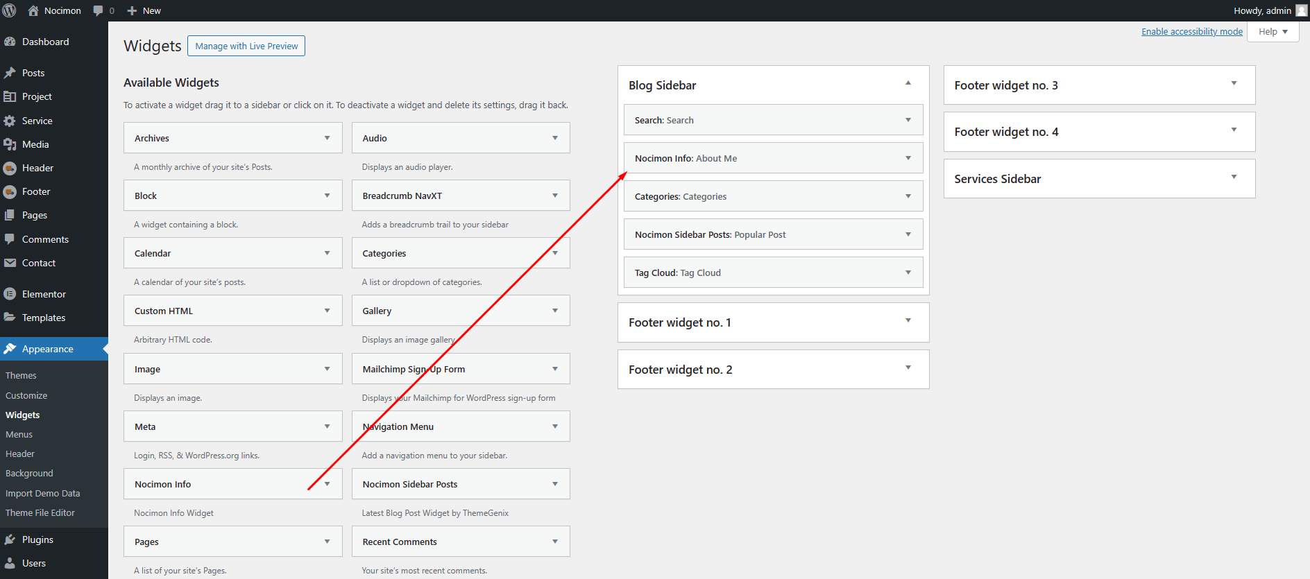Open Menus submenu item

coord(19,434)
